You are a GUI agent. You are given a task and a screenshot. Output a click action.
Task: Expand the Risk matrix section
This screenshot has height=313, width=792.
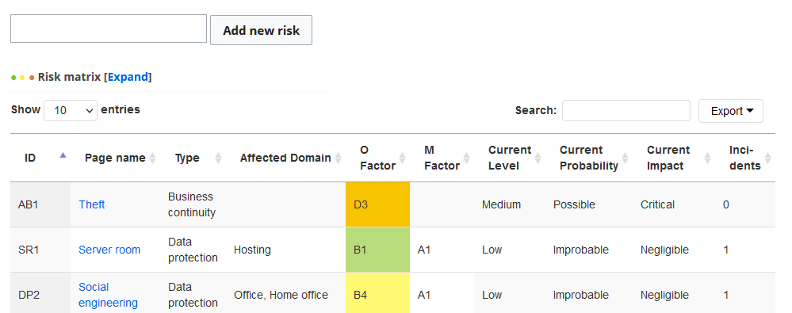pos(128,77)
